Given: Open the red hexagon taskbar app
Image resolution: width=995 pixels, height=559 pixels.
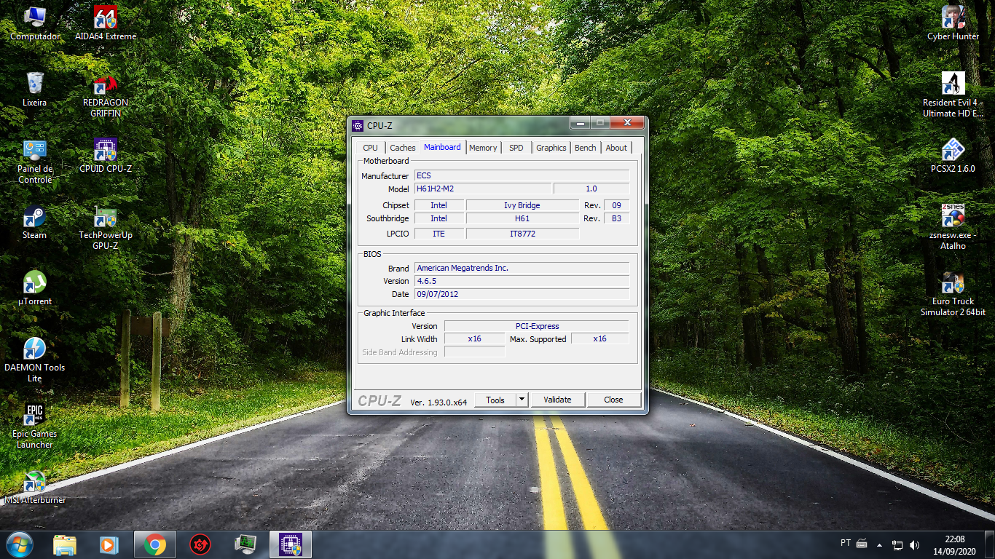Looking at the screenshot, I should [200, 544].
